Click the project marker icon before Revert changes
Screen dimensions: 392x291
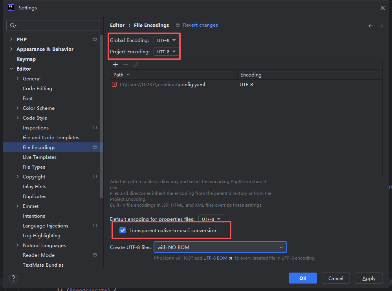(x=178, y=25)
